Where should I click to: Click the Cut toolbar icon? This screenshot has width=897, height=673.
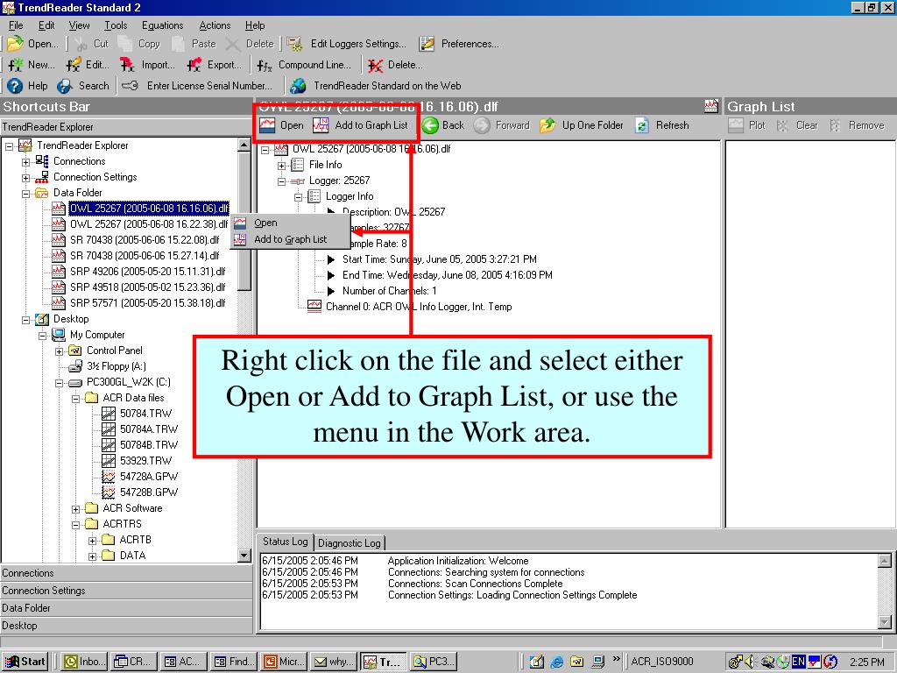[x=81, y=44]
